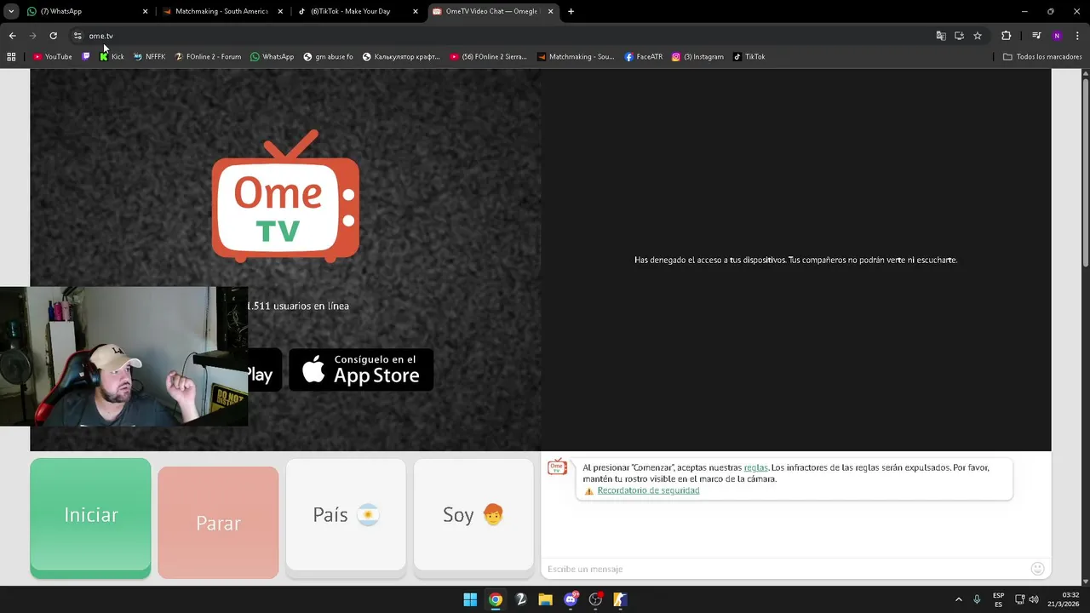Open the TikTok bookmark
1090x613 pixels.
point(749,57)
